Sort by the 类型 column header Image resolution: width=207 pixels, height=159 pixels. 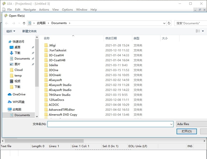pyautogui.click(x=136, y=38)
